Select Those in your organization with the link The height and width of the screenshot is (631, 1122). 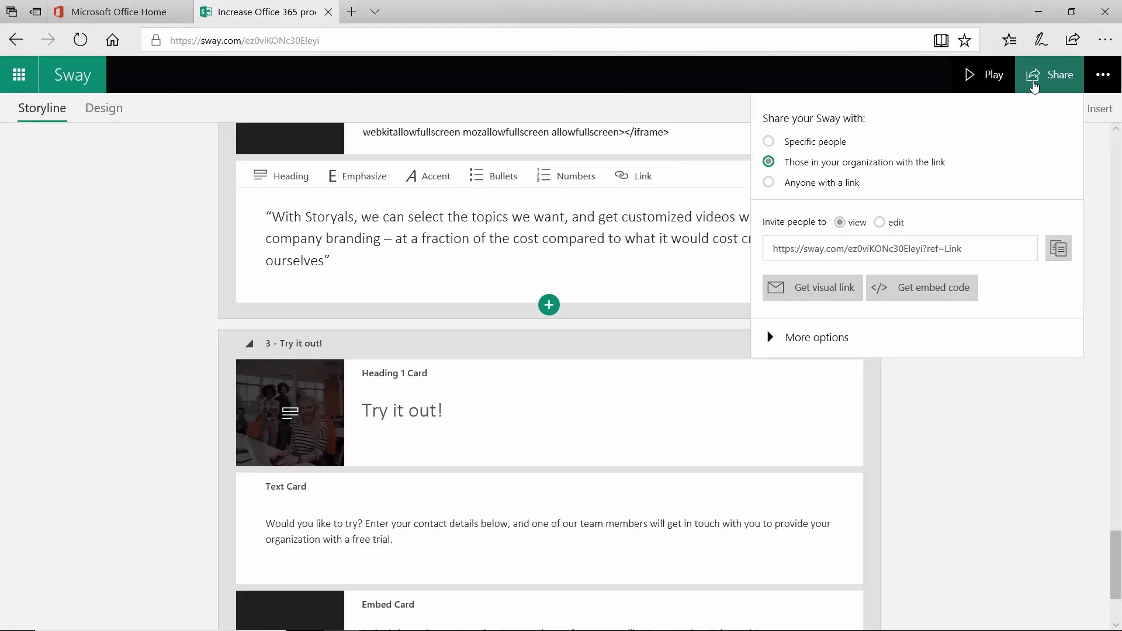click(768, 162)
